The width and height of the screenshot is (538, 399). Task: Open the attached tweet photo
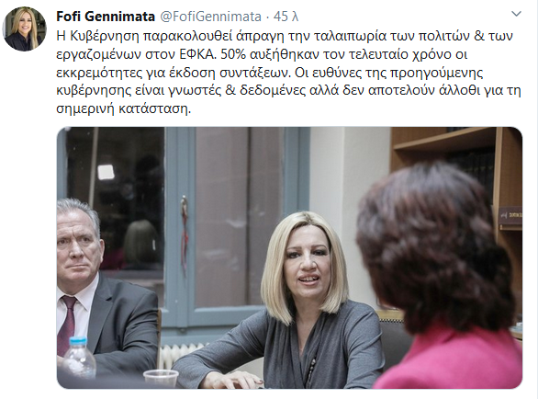point(289,257)
